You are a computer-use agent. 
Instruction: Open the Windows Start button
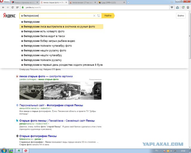(x=4, y=151)
